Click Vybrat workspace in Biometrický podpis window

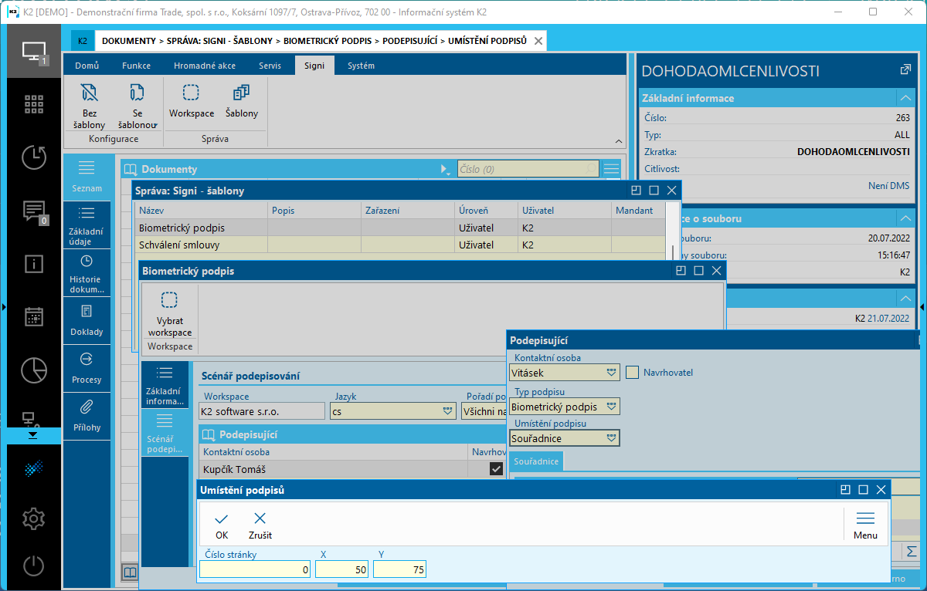click(x=170, y=313)
